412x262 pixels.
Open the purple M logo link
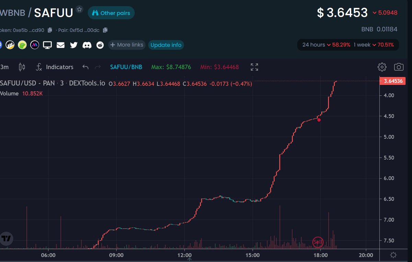tap(34, 45)
